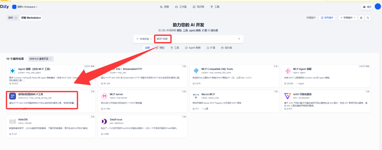Viewport: 382px width, 150px height.
Task: Expand the 所有标签 filter dropdown
Action: (x=144, y=39)
